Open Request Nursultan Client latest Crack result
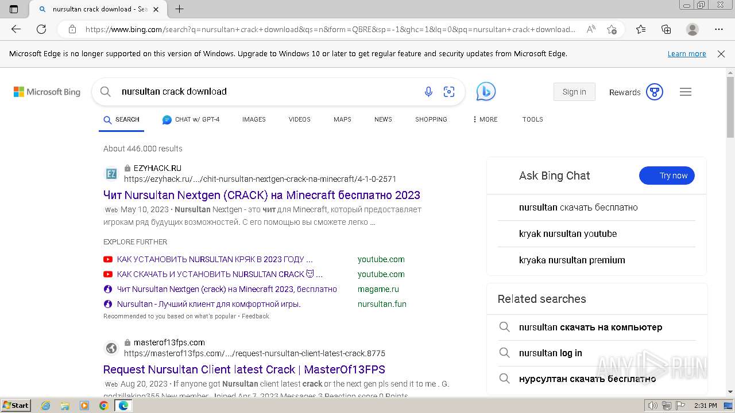Viewport: 735px width, 413px height. 244,369
